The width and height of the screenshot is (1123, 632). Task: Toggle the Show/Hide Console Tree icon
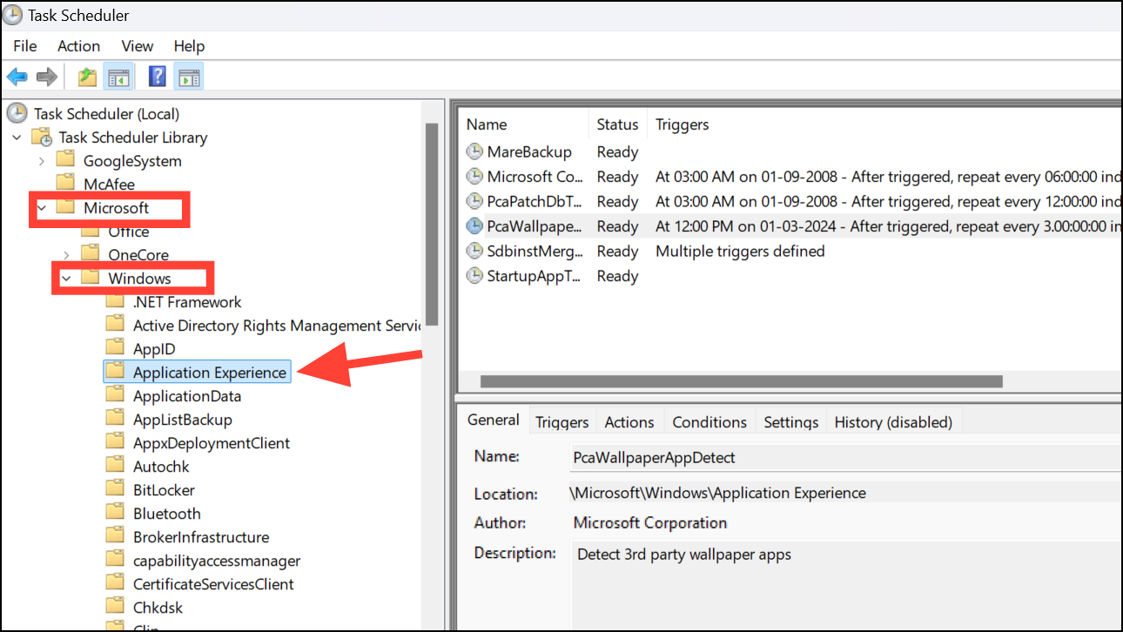click(x=118, y=77)
